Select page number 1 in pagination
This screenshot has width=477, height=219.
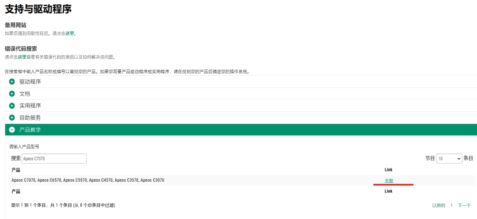pos(452,205)
